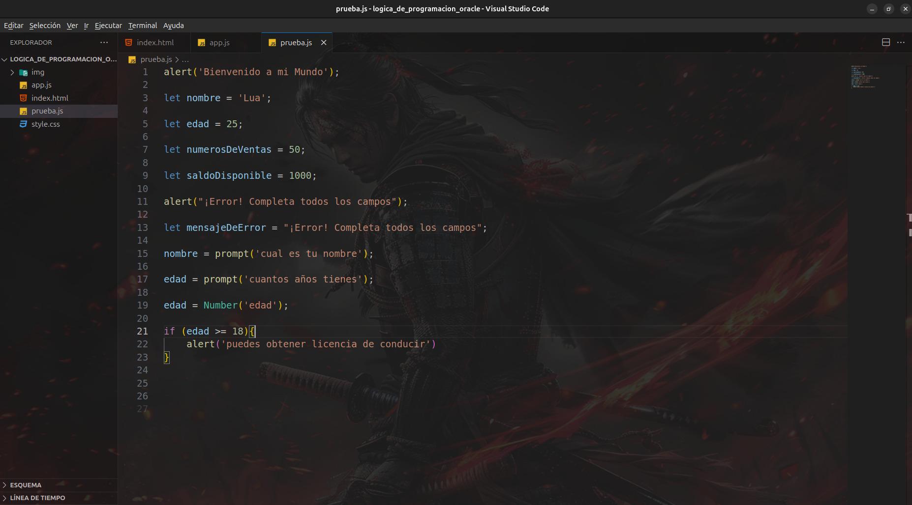
Task: Click JS icon of prueba.js in explorer
Action: pos(23,112)
